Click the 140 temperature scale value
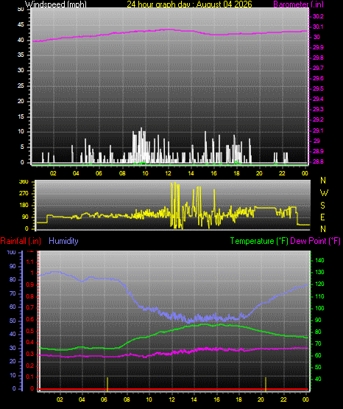This screenshot has height=409, width=343. tap(319, 260)
